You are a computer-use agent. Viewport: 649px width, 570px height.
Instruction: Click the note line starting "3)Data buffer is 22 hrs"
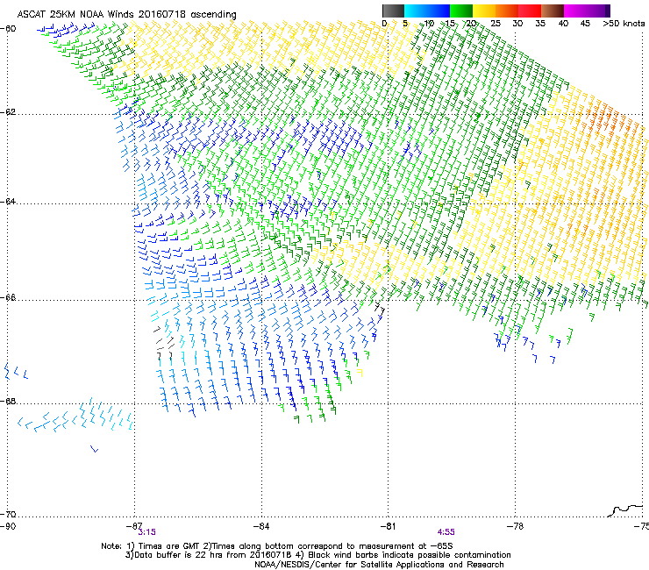click(317, 555)
